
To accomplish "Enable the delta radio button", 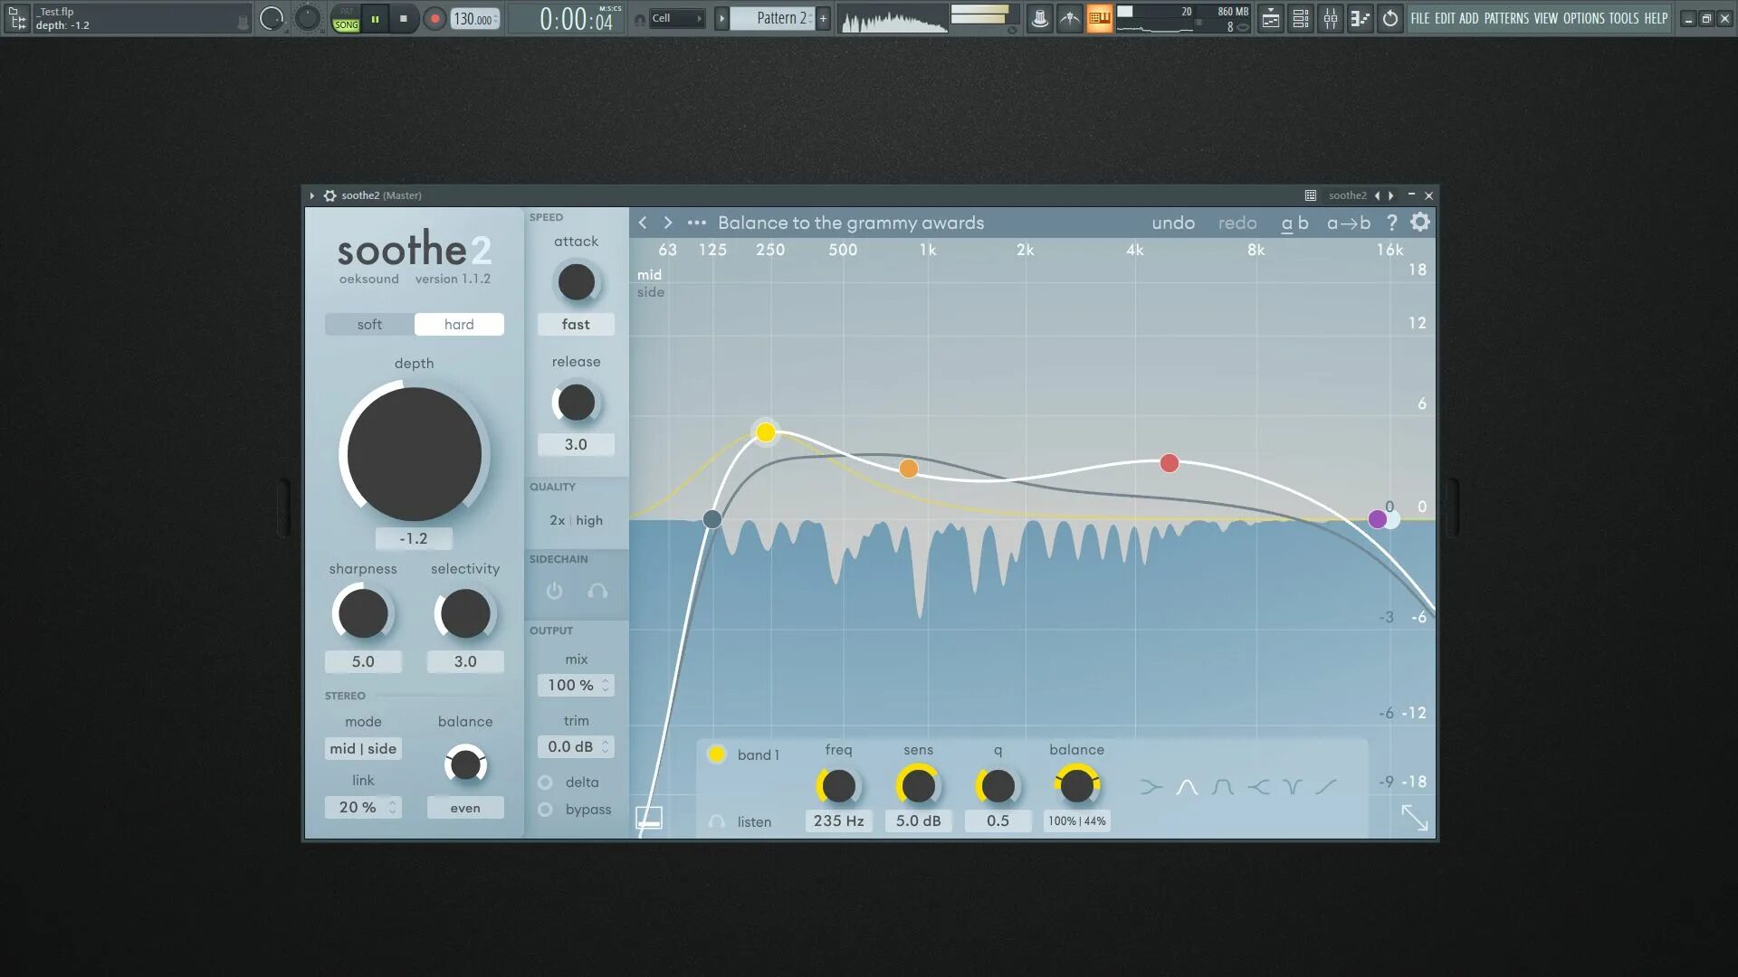I will click(545, 783).
